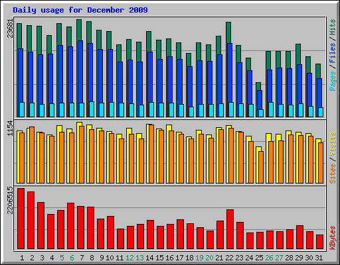Click the green Hits bar top for day 7
340x265 pixels.
[79, 30]
